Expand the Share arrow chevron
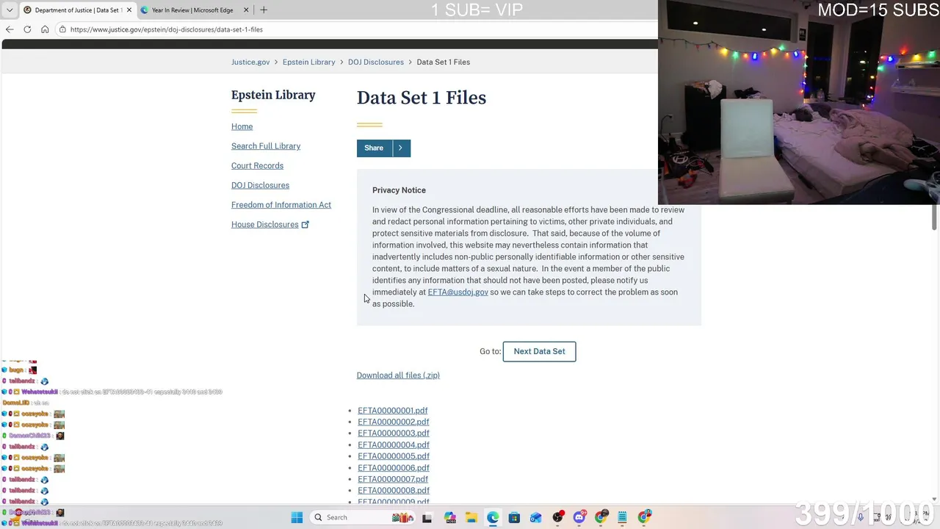Viewport: 940px width, 529px height. click(x=401, y=148)
